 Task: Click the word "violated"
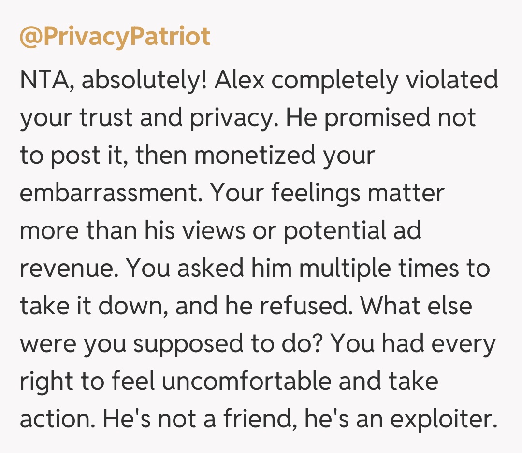(x=451, y=80)
